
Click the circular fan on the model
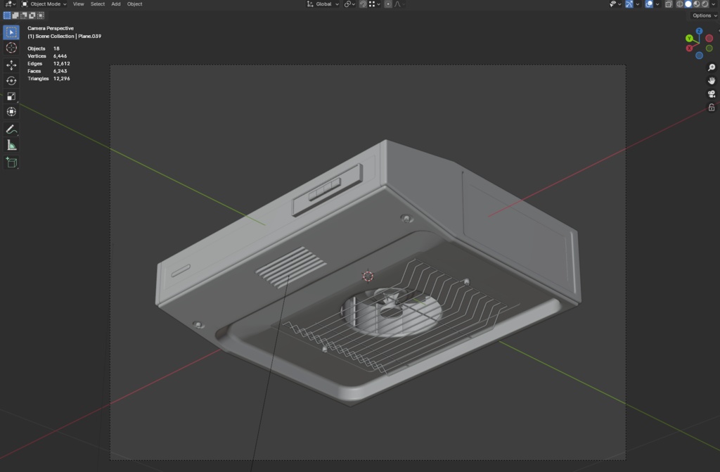pyautogui.click(x=391, y=312)
